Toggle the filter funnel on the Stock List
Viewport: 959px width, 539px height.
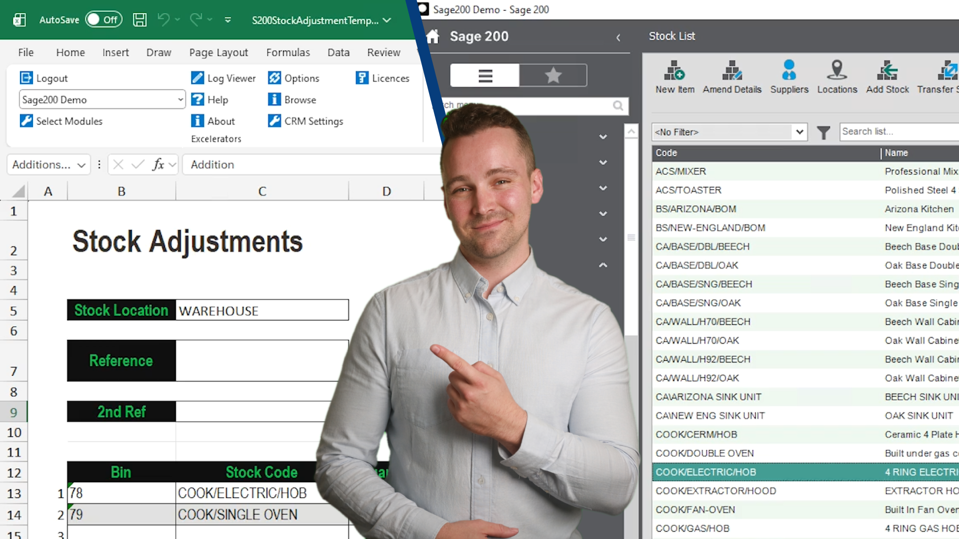click(823, 132)
